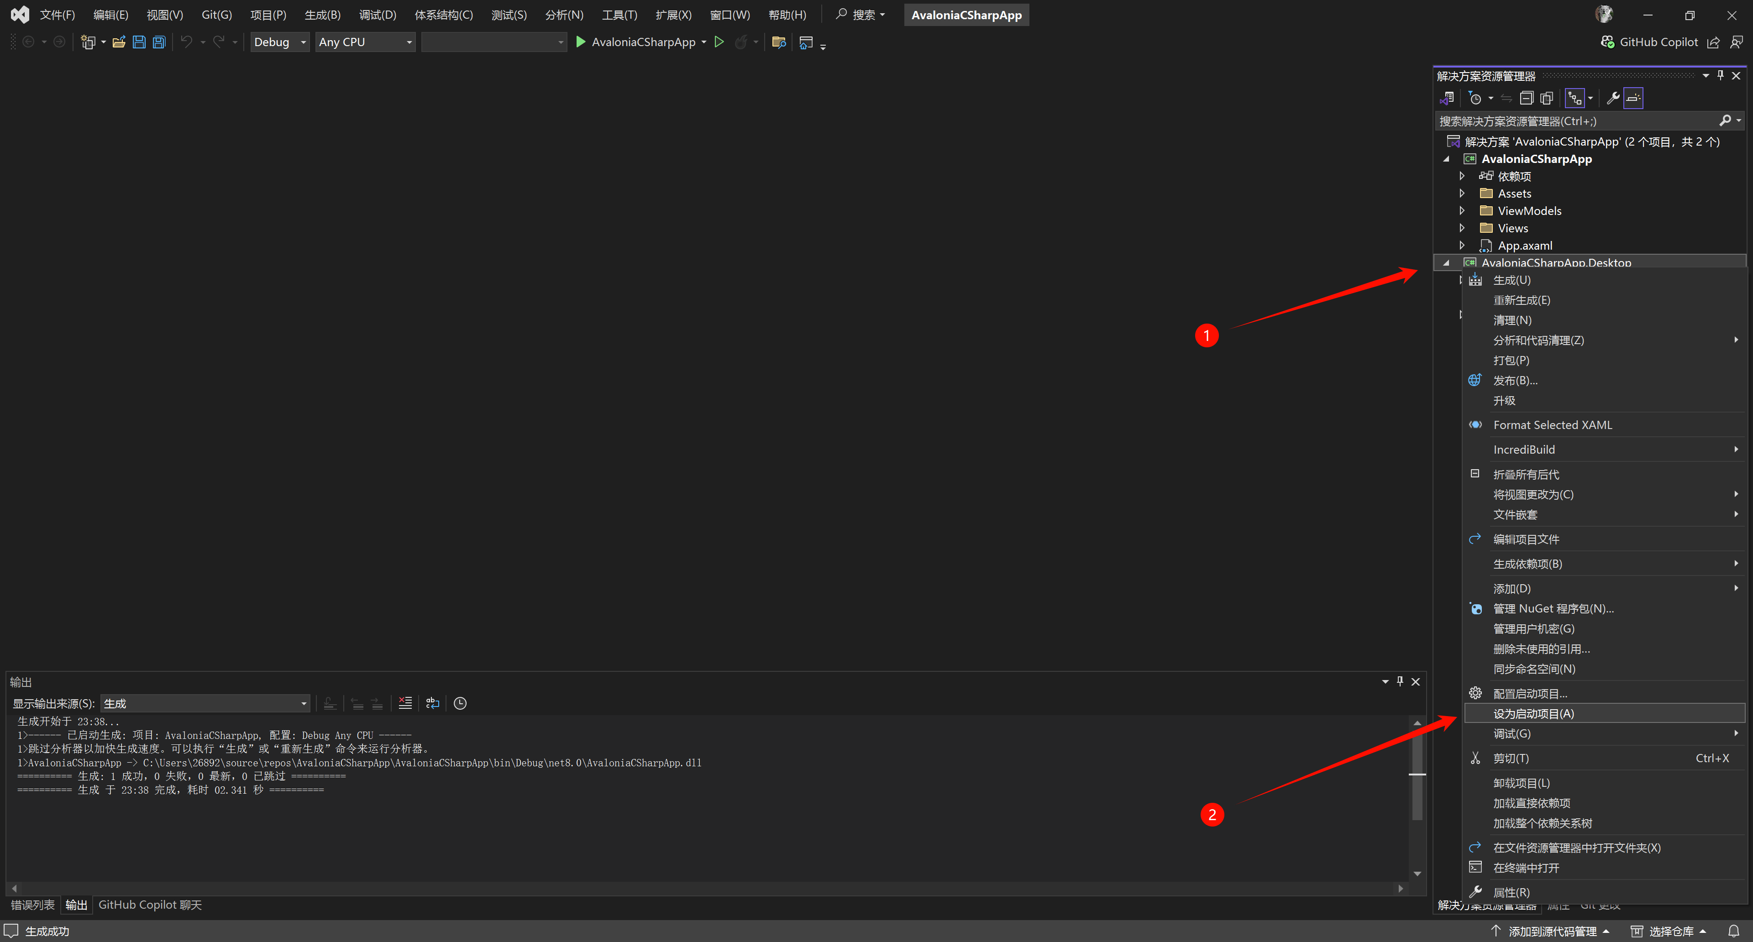Click the open file folder icon
Image resolution: width=1753 pixels, height=942 pixels.
pyautogui.click(x=119, y=42)
